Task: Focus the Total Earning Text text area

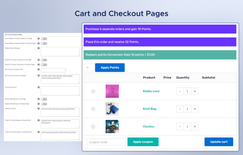Action: click(60, 112)
